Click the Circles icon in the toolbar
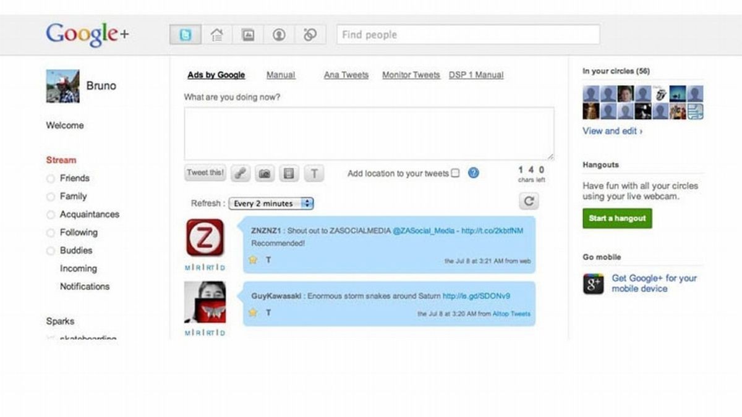The height and width of the screenshot is (417, 742). tap(310, 35)
